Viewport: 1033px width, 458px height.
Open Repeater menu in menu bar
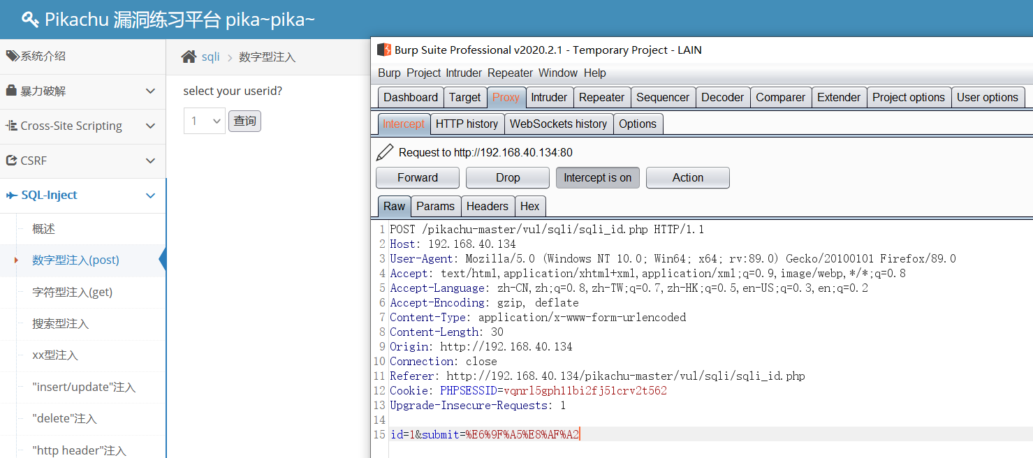[x=510, y=73]
